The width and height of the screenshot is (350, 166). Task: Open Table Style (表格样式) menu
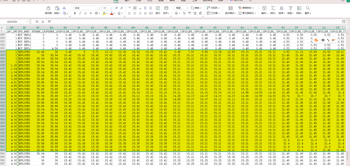(x=246, y=8)
